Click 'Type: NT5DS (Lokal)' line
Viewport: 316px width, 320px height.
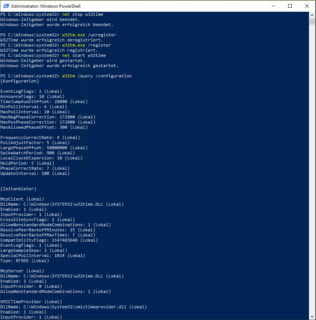(x=25, y=261)
